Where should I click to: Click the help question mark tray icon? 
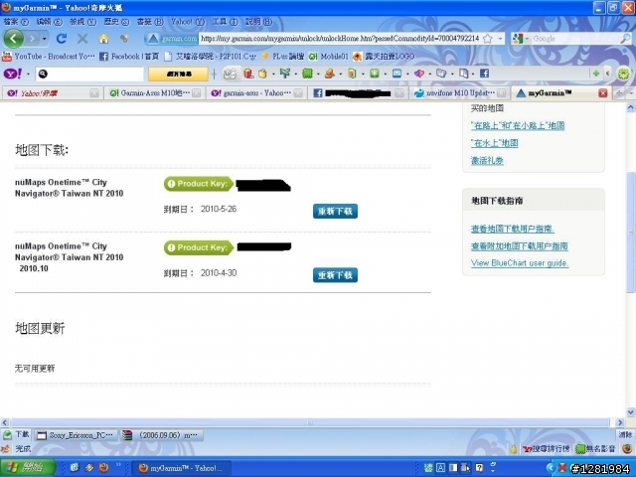tap(479, 468)
